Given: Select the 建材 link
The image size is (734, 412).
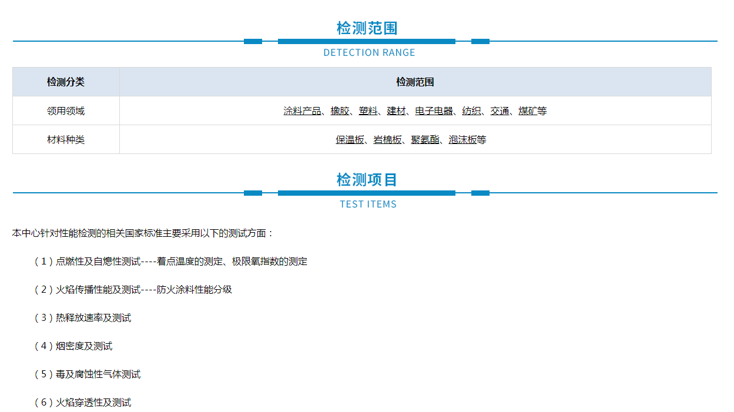Looking at the screenshot, I should click(396, 111).
